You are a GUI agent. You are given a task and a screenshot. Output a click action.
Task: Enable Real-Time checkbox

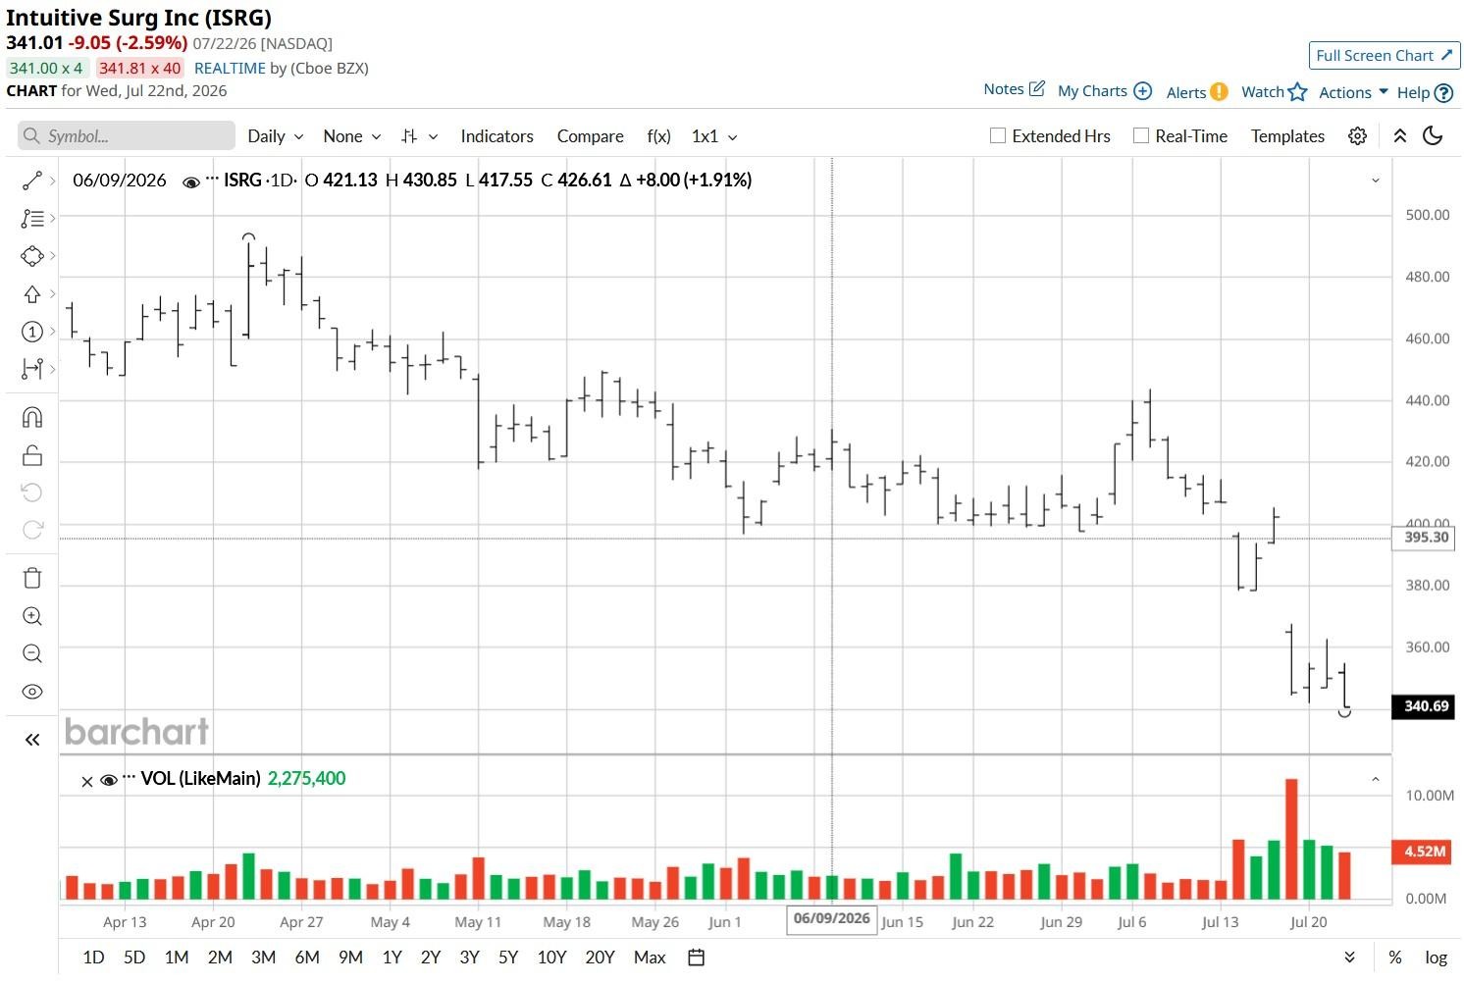tap(1141, 136)
